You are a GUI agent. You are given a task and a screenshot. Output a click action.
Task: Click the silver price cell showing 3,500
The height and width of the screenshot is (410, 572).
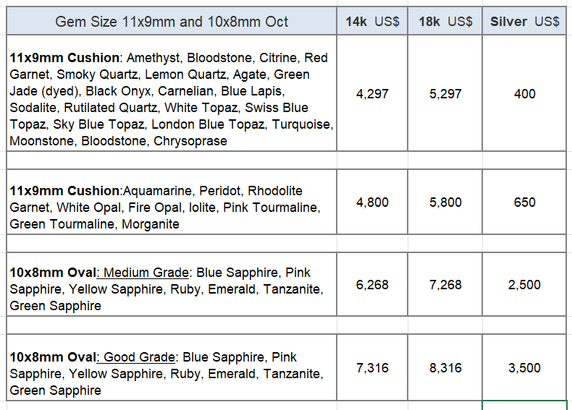pyautogui.click(x=524, y=368)
